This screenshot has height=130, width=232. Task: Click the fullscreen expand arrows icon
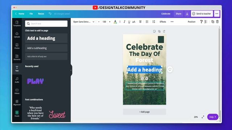click(x=203, y=117)
